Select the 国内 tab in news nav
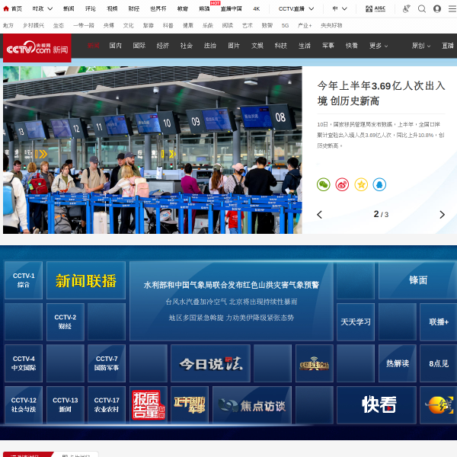This screenshot has height=457, width=457. click(116, 46)
